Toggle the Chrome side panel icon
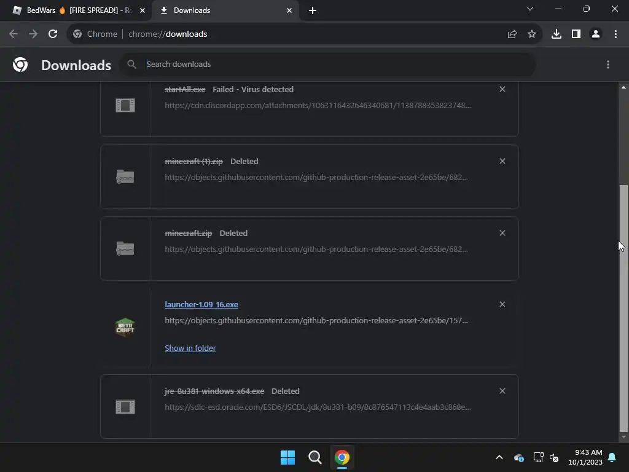The height and width of the screenshot is (472, 629). point(576,34)
